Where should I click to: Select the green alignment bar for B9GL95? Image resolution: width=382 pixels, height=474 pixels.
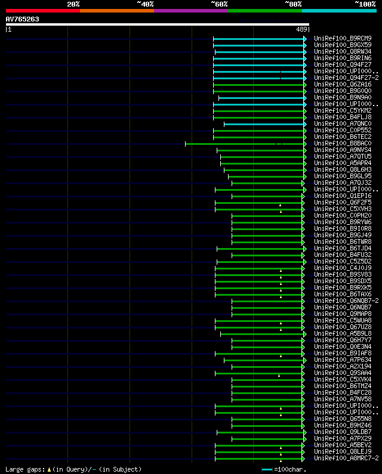point(266,177)
